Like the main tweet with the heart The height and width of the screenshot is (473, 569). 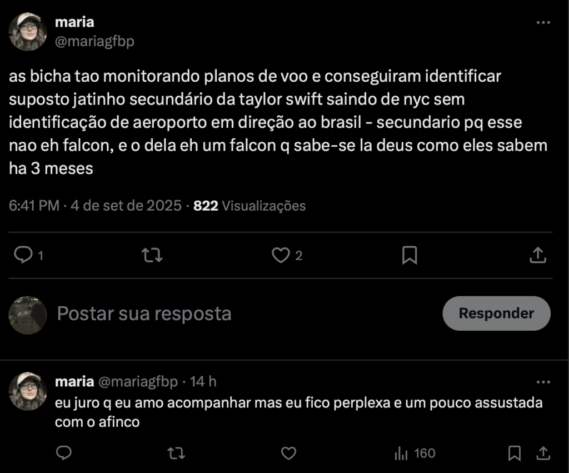point(281,255)
